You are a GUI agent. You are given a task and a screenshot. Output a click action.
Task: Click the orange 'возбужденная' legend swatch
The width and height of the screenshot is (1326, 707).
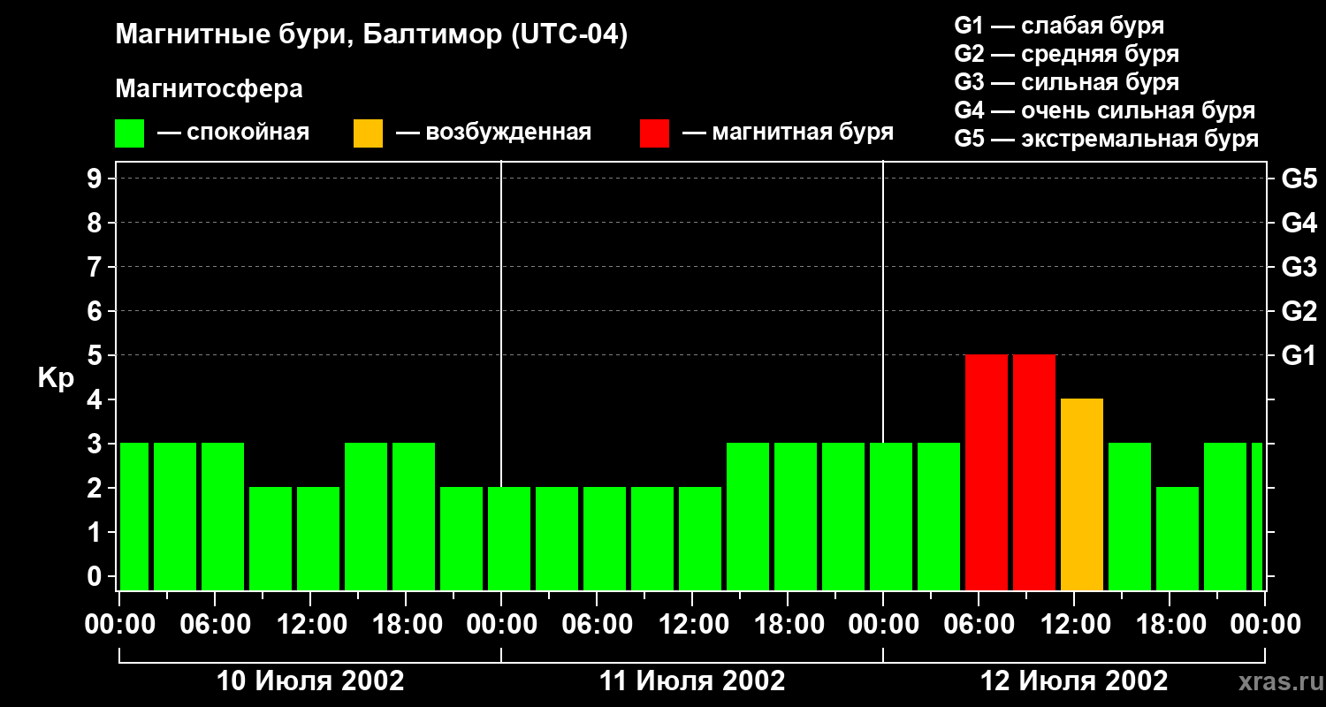pyautogui.click(x=368, y=133)
